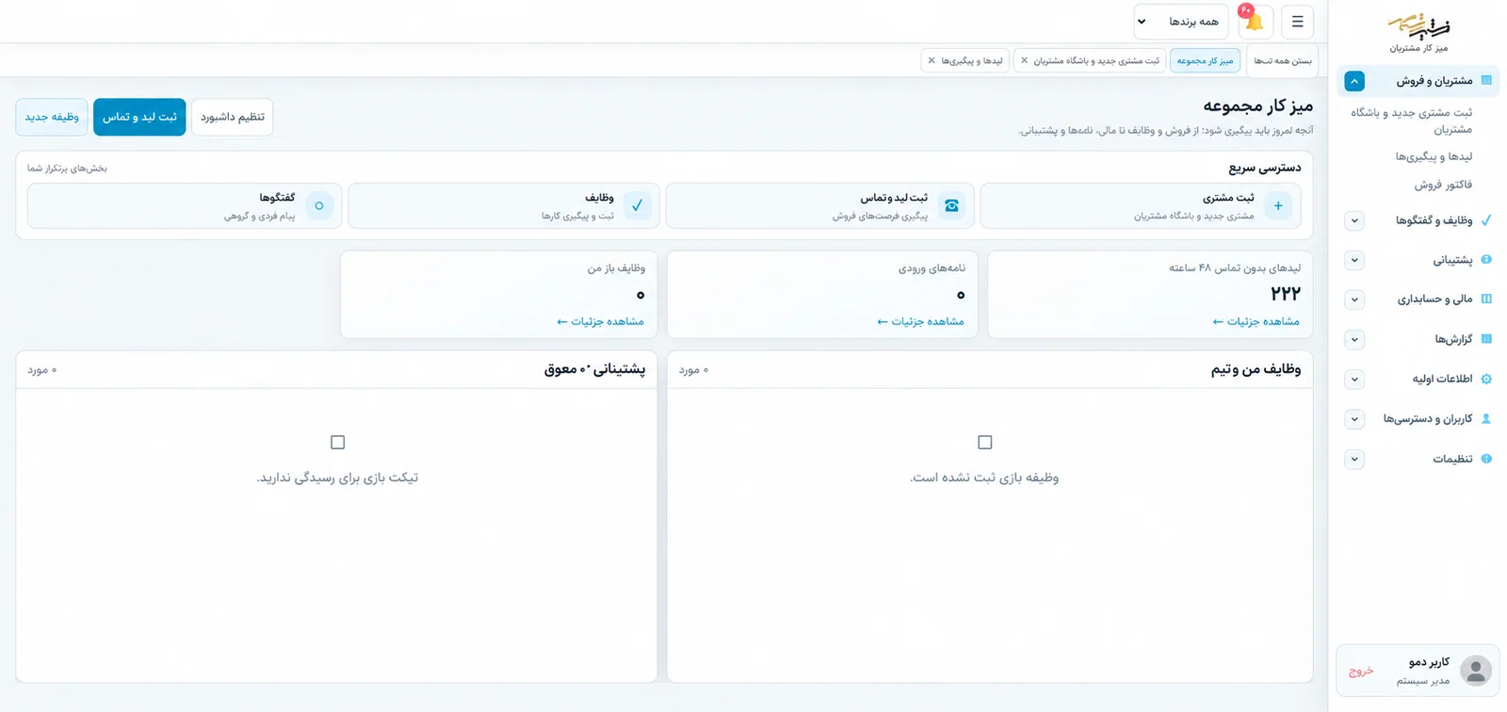Screen dimensions: 1507x712
Task: Open ثبت مشتری جدید و باشگاه مشتریان sidebar item
Action: click(x=1412, y=121)
